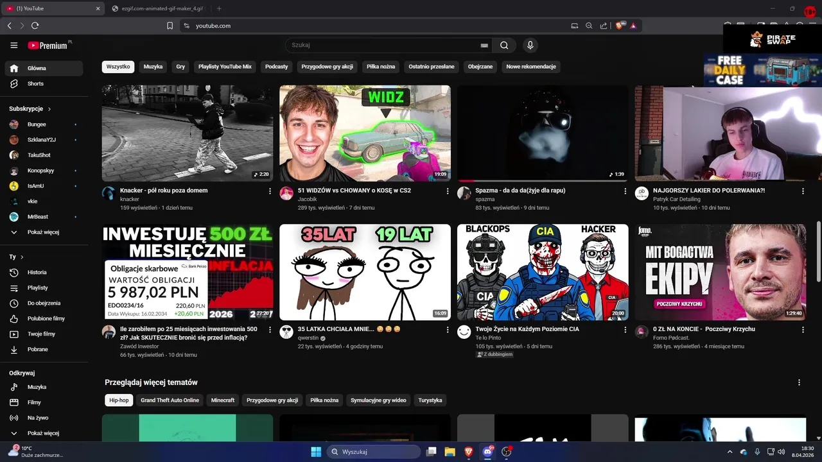Open Muzyka under Odkrywaj section
Image resolution: width=822 pixels, height=462 pixels.
[x=44, y=387]
